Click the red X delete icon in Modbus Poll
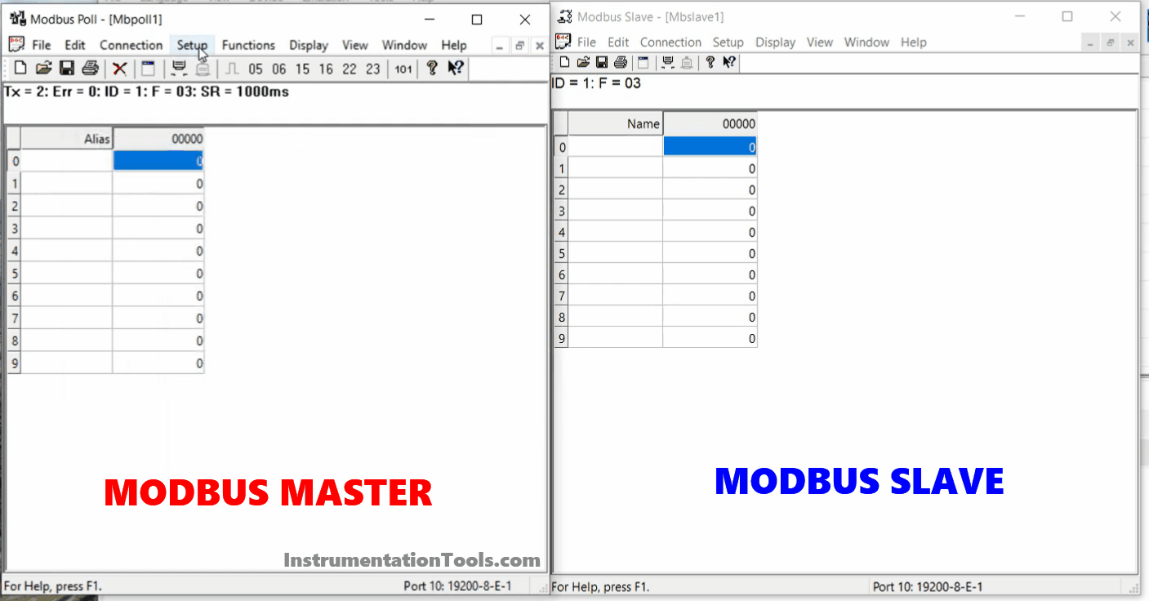 coord(120,69)
